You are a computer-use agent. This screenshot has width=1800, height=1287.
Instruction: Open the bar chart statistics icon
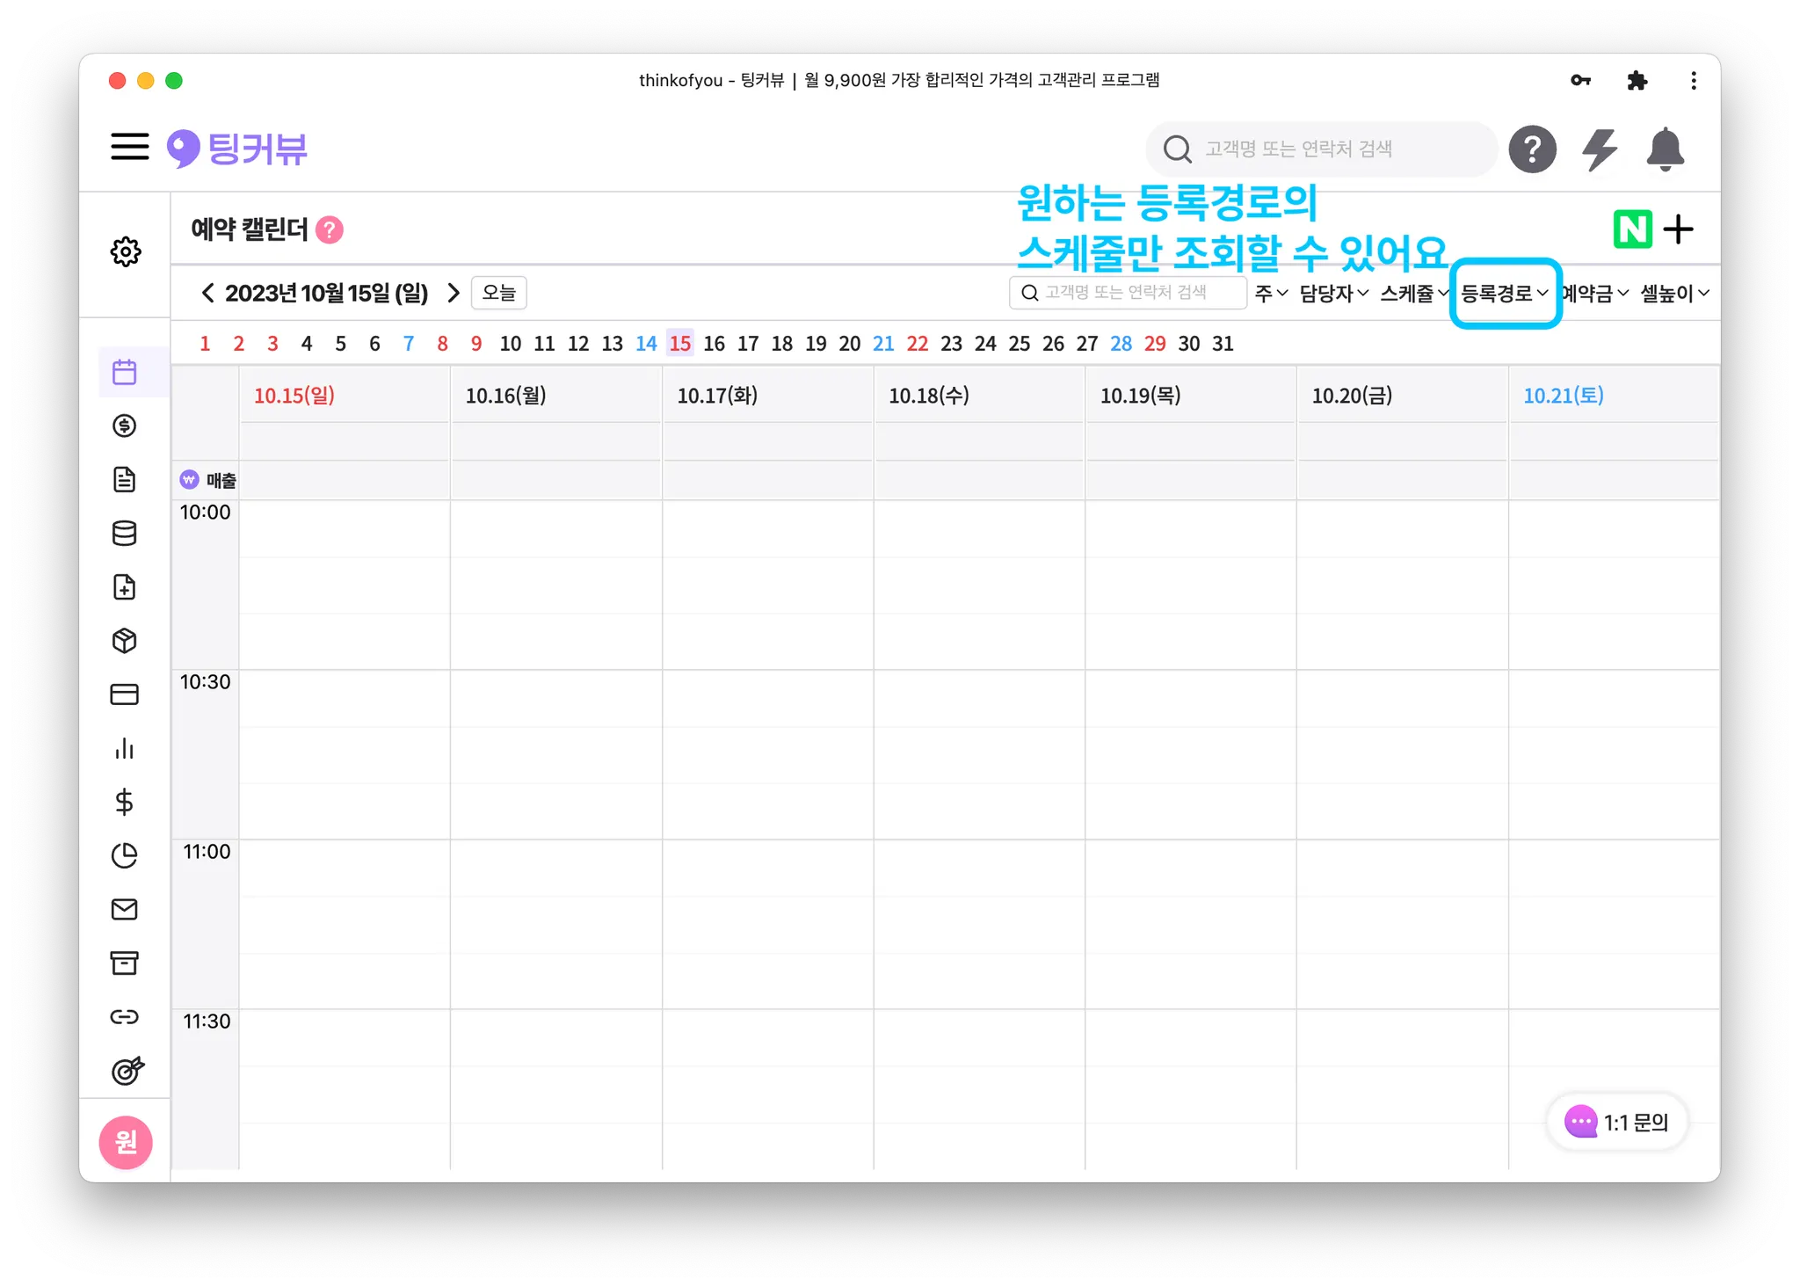tap(125, 748)
